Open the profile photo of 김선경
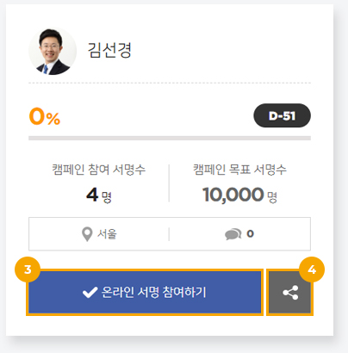This screenshot has width=348, height=353. coord(53,51)
